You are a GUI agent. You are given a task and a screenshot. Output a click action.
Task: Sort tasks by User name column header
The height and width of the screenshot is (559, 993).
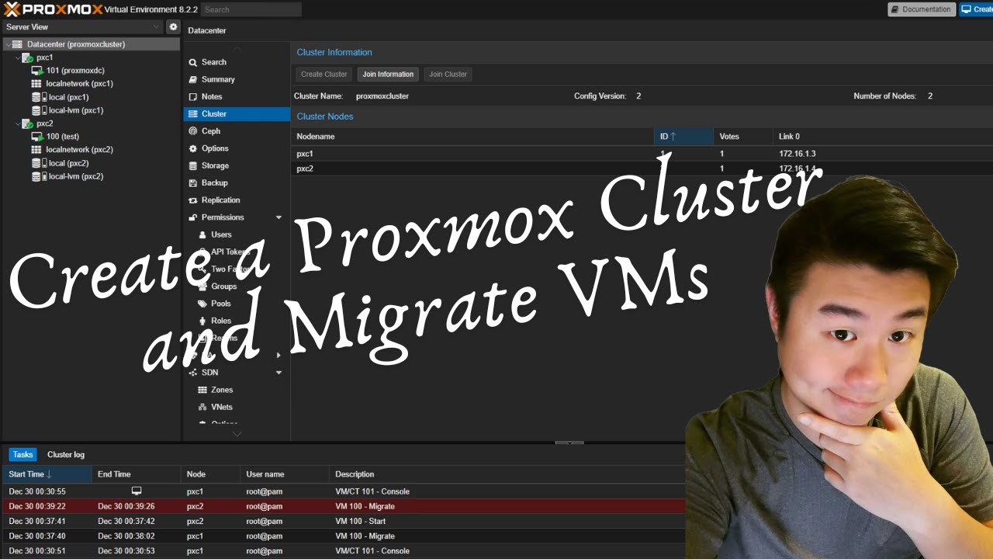coord(285,474)
